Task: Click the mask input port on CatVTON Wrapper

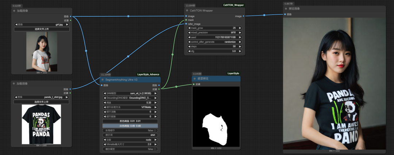Action: (x=186, y=20)
